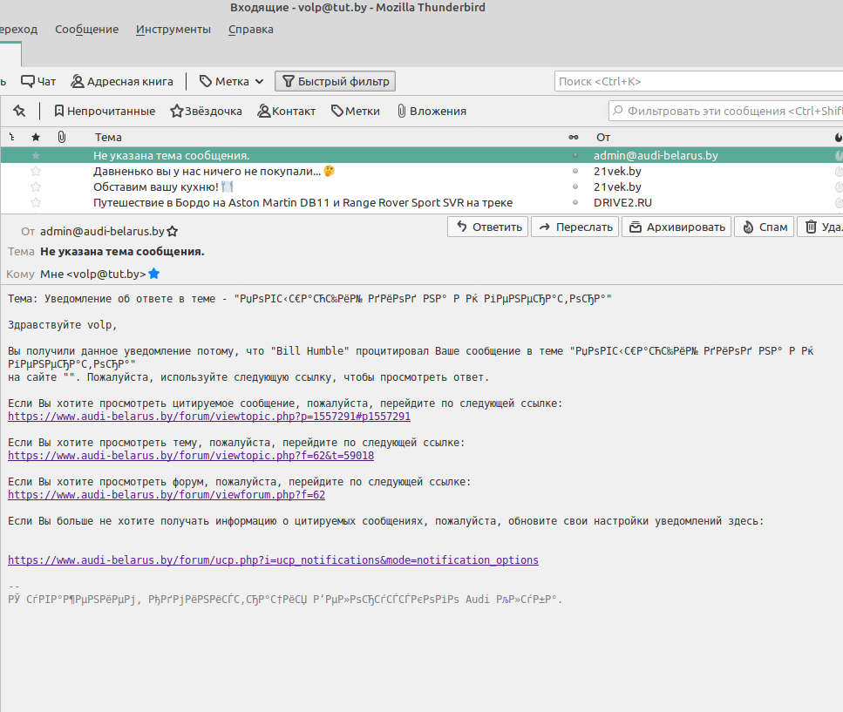Click the star next to sender admin@audi-belarus.by
The height and width of the screenshot is (712, 843).
[173, 232]
